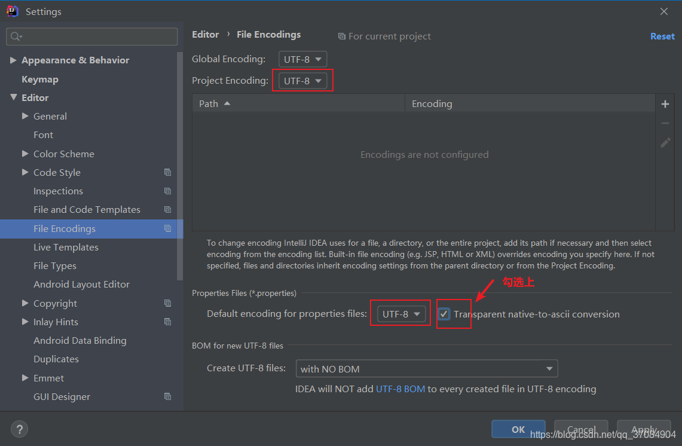The image size is (682, 446).
Task: Open default properties files encoding dropdown
Action: click(401, 314)
